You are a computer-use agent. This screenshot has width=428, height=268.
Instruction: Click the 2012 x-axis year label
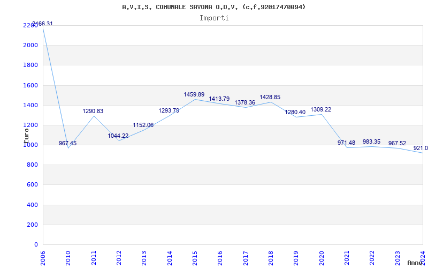click(x=119, y=258)
